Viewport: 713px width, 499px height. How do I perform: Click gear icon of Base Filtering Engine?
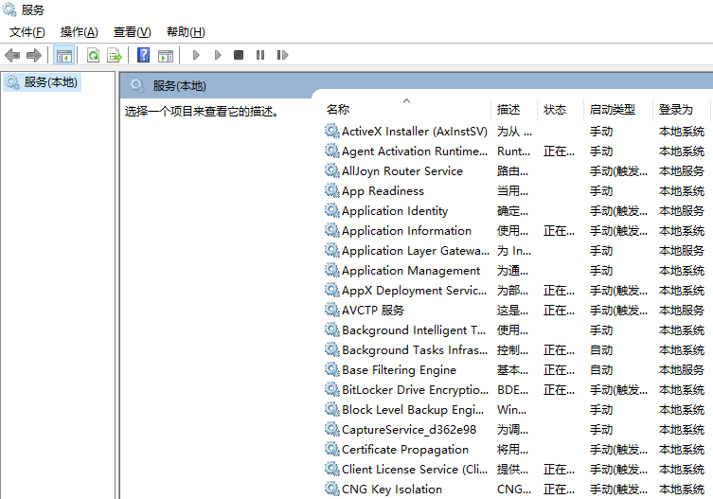point(332,370)
